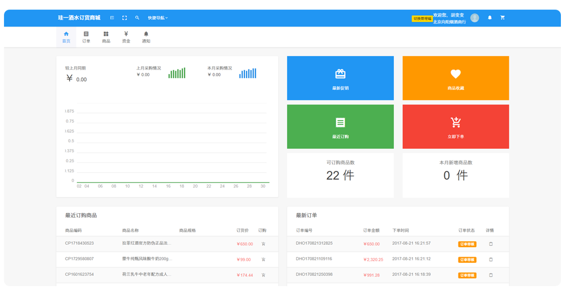Open the orange 商品收藏 tile

pos(456,78)
